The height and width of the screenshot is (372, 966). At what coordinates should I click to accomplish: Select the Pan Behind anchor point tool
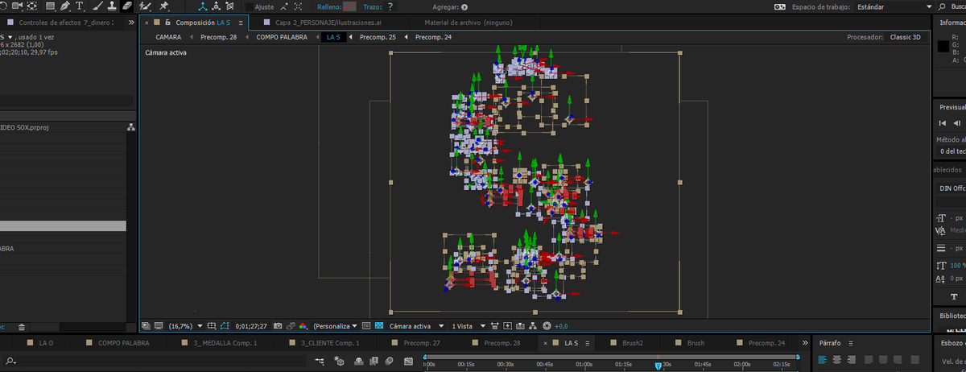tap(31, 6)
